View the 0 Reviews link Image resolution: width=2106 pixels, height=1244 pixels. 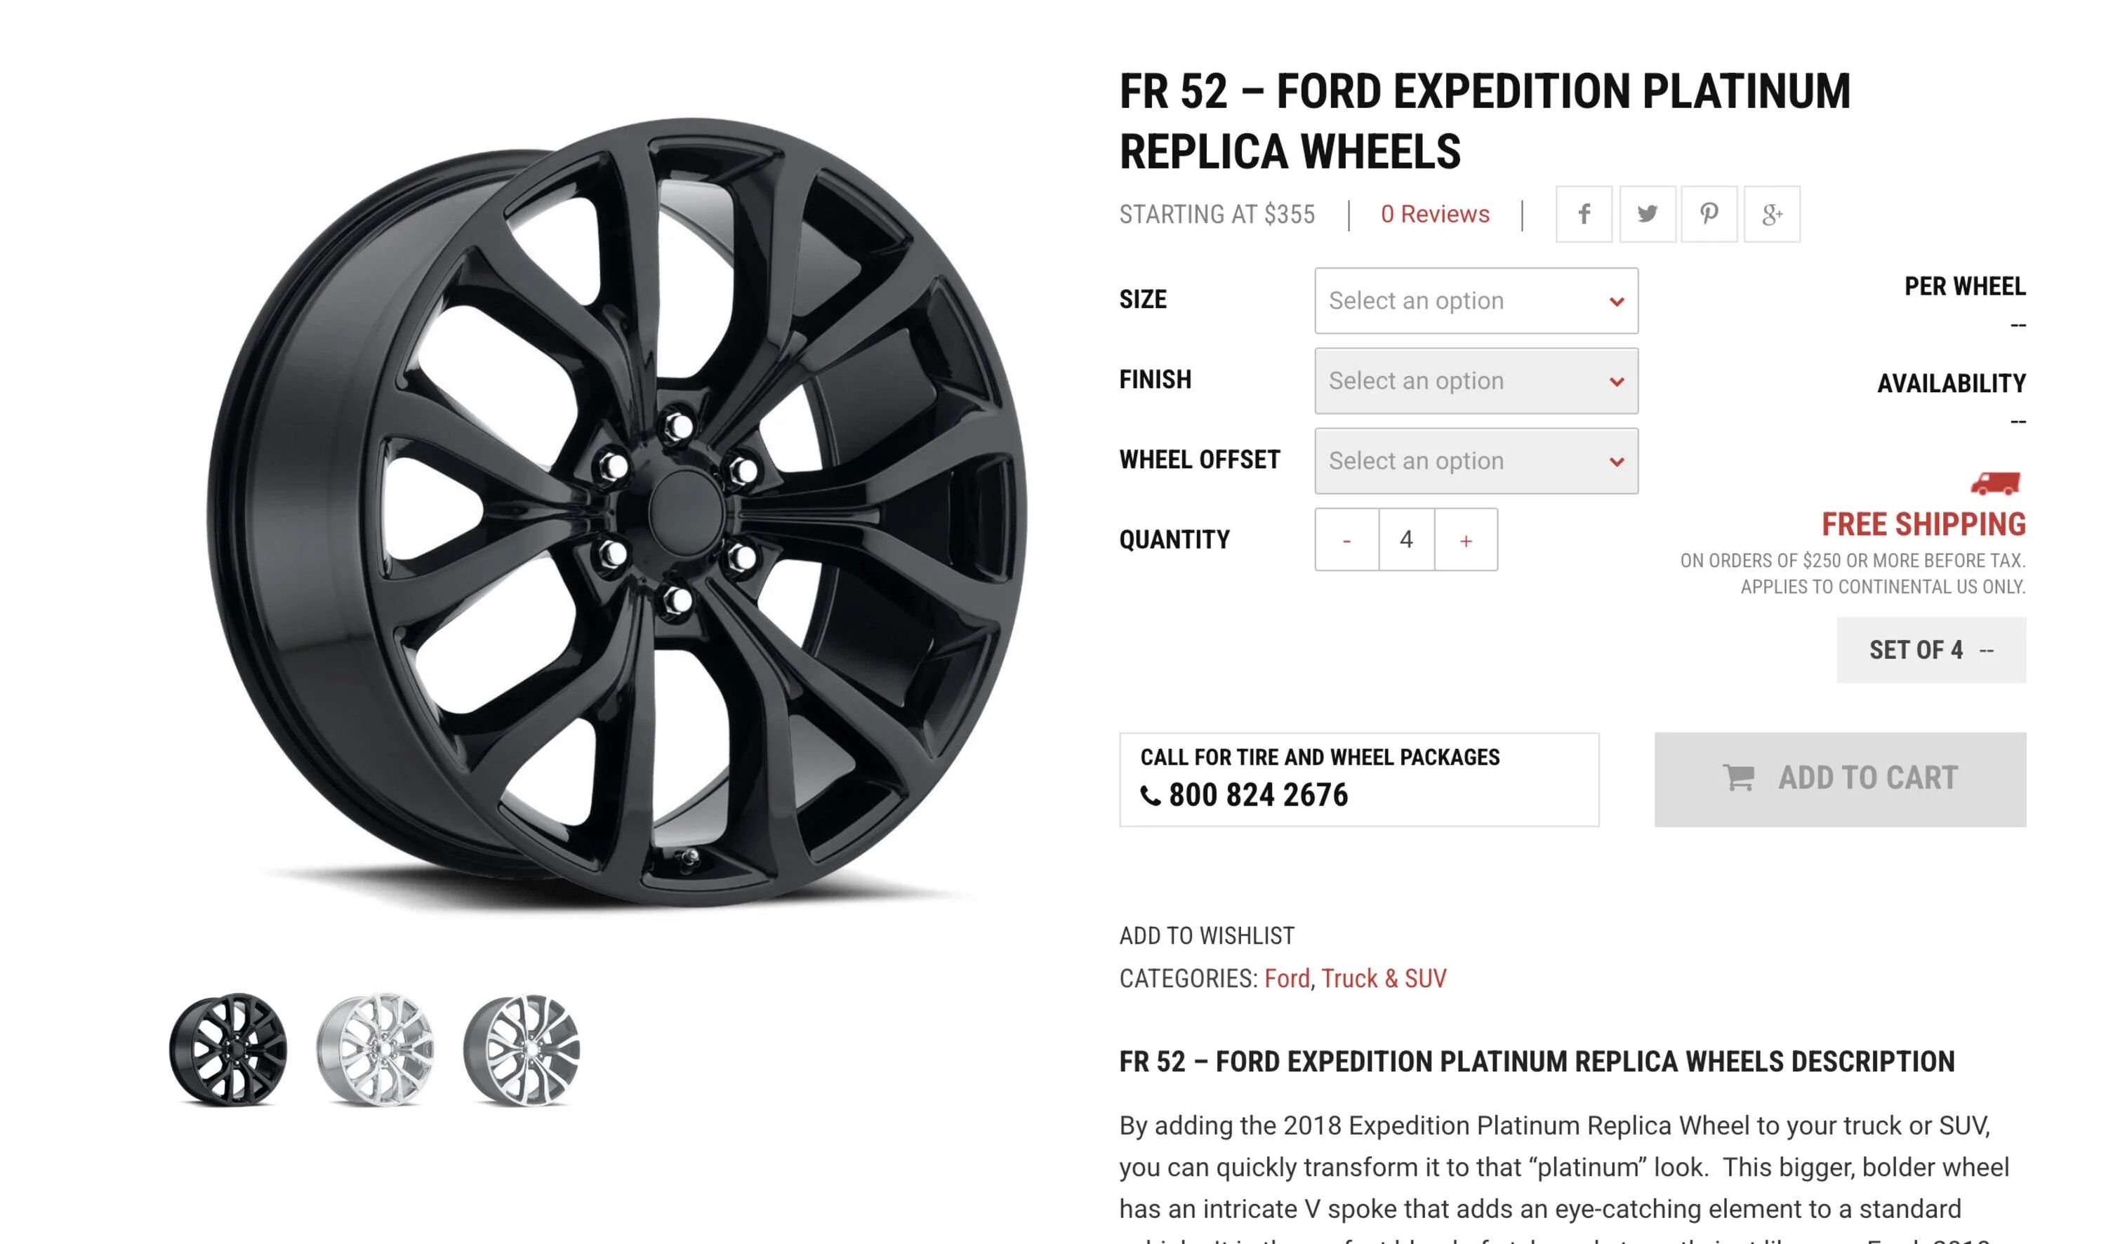click(1434, 215)
